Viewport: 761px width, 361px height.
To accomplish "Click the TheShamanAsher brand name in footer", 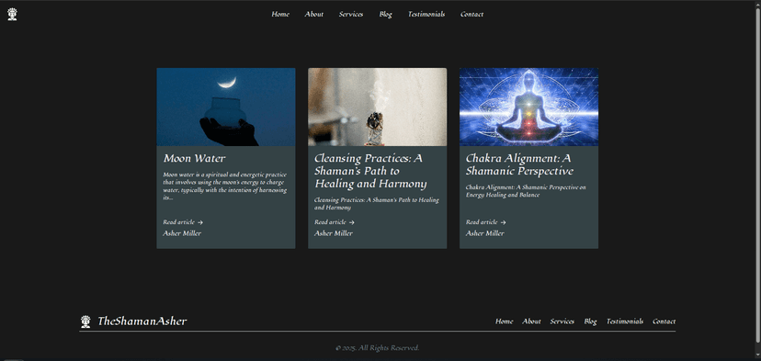I will click(142, 322).
